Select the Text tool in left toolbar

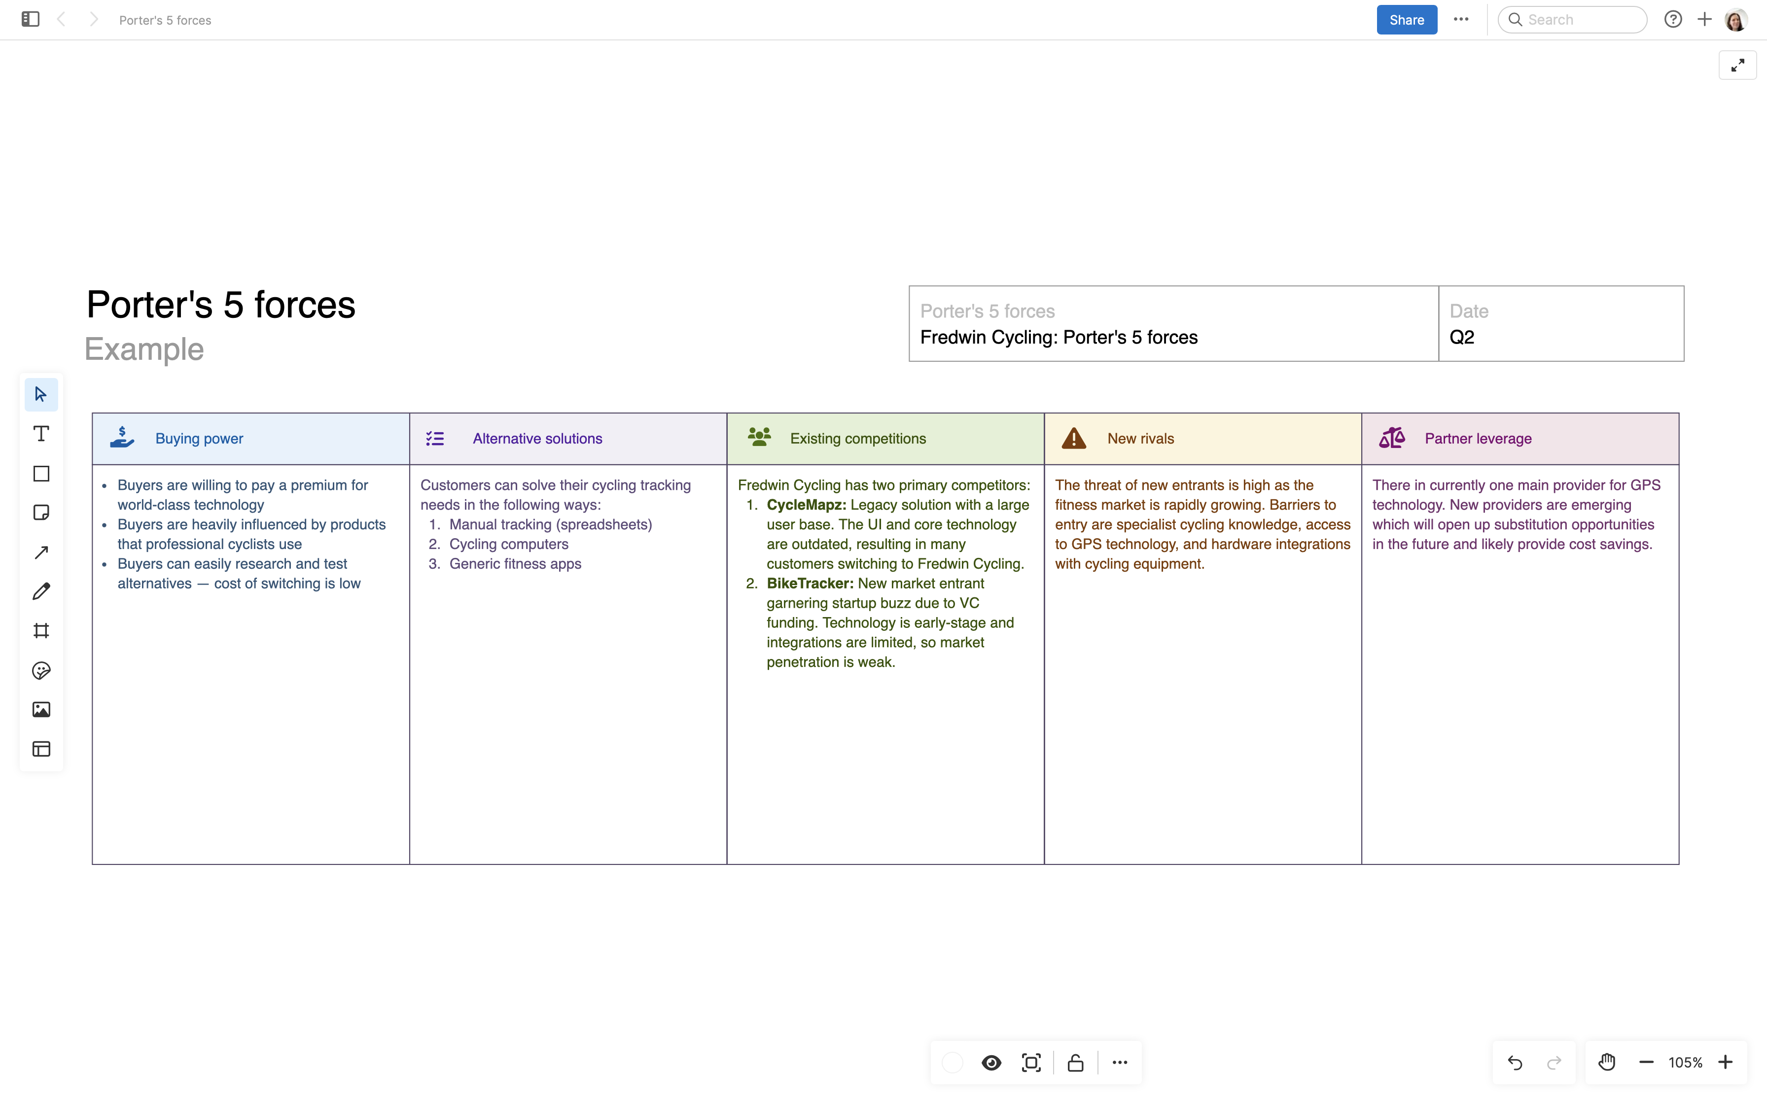[x=41, y=434]
